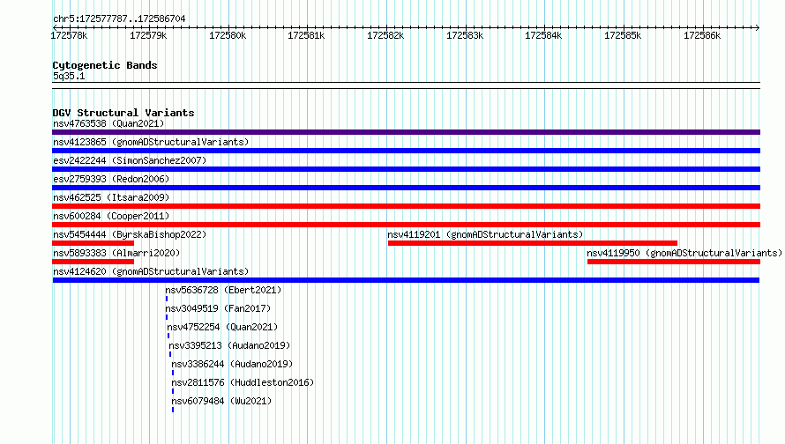Select the nsv4752254 (Quan2021) small blue marker

pyautogui.click(x=168, y=336)
